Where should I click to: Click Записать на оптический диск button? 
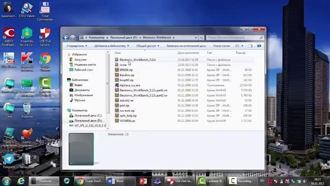pyautogui.click(x=186, y=46)
